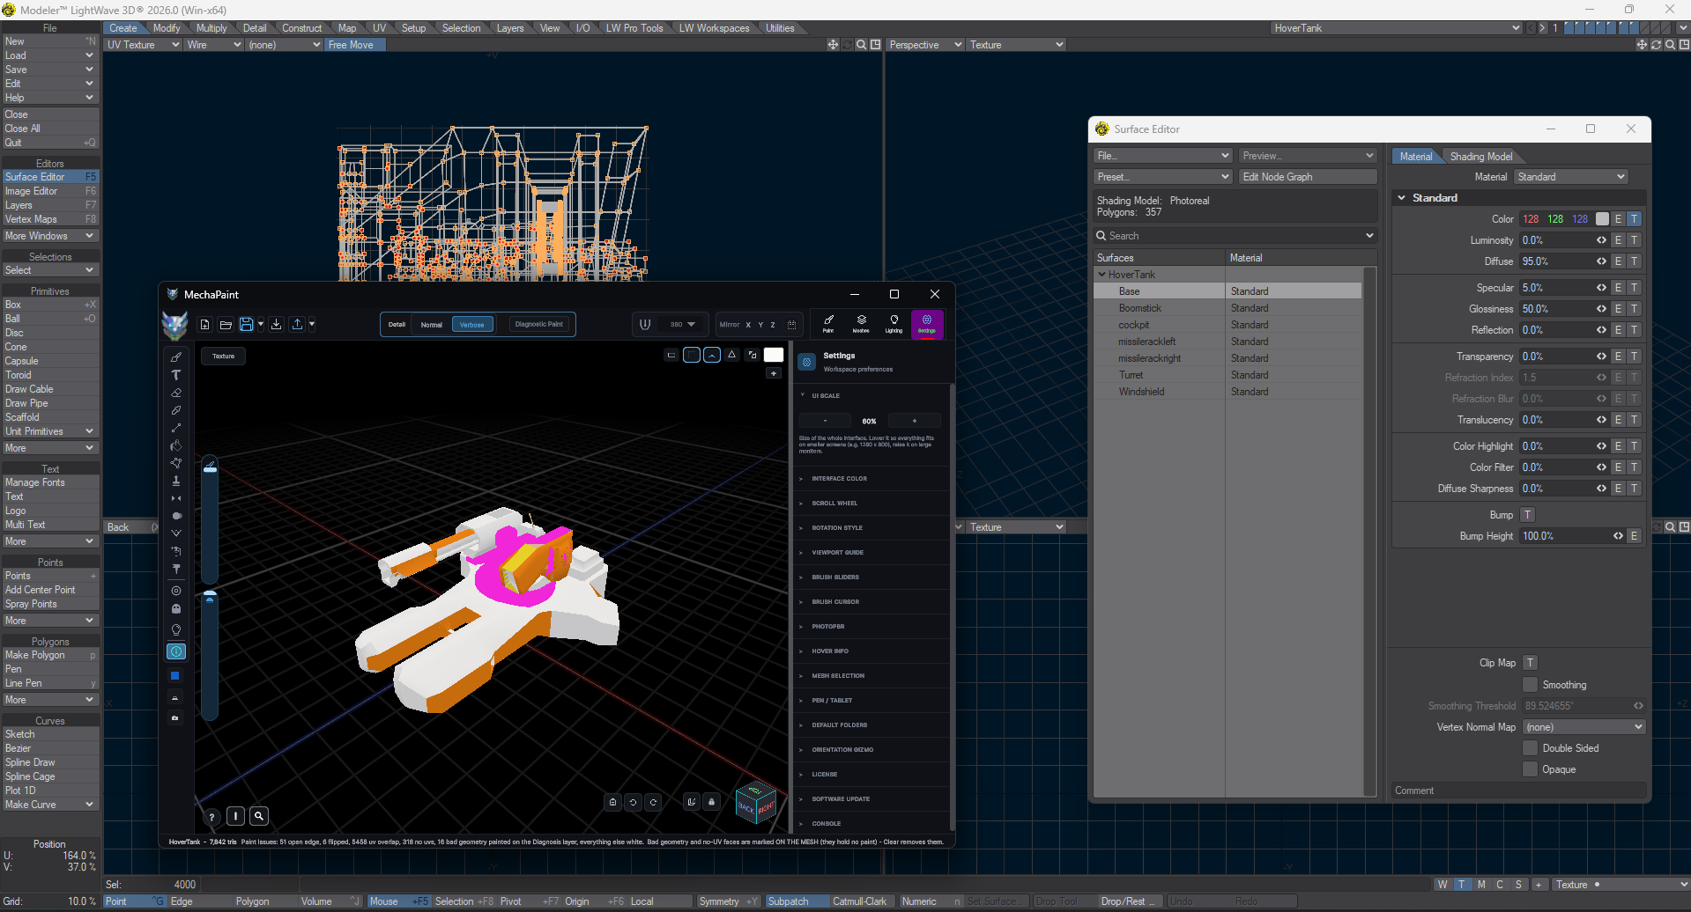Toggle the active info icon in MechaPaint toolbar
Screen dimensions: 1691x912
(176, 651)
